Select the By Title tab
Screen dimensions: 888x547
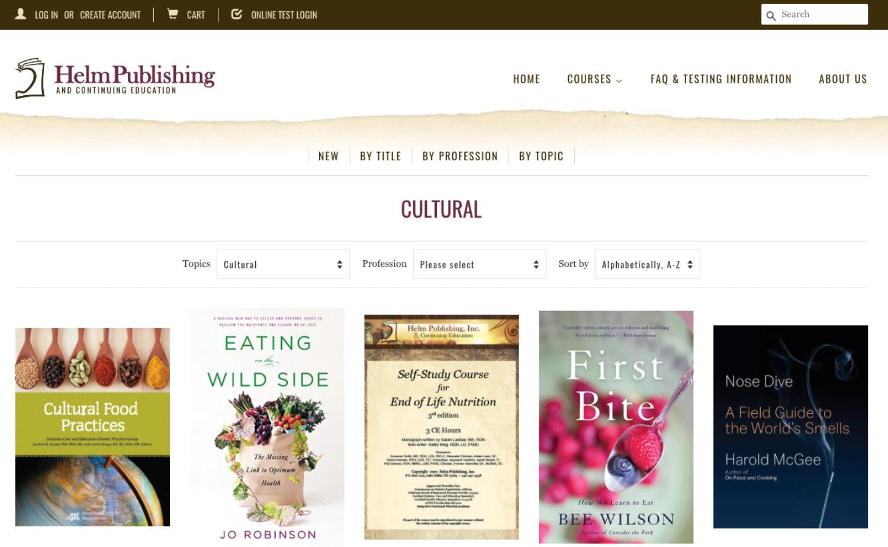pos(381,156)
